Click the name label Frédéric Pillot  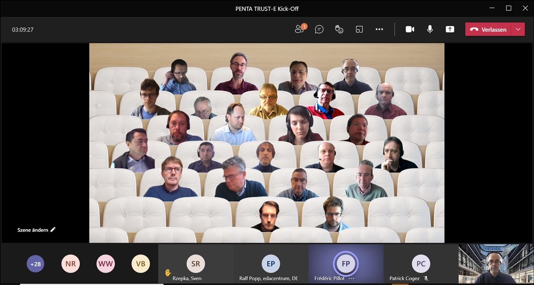(330, 278)
